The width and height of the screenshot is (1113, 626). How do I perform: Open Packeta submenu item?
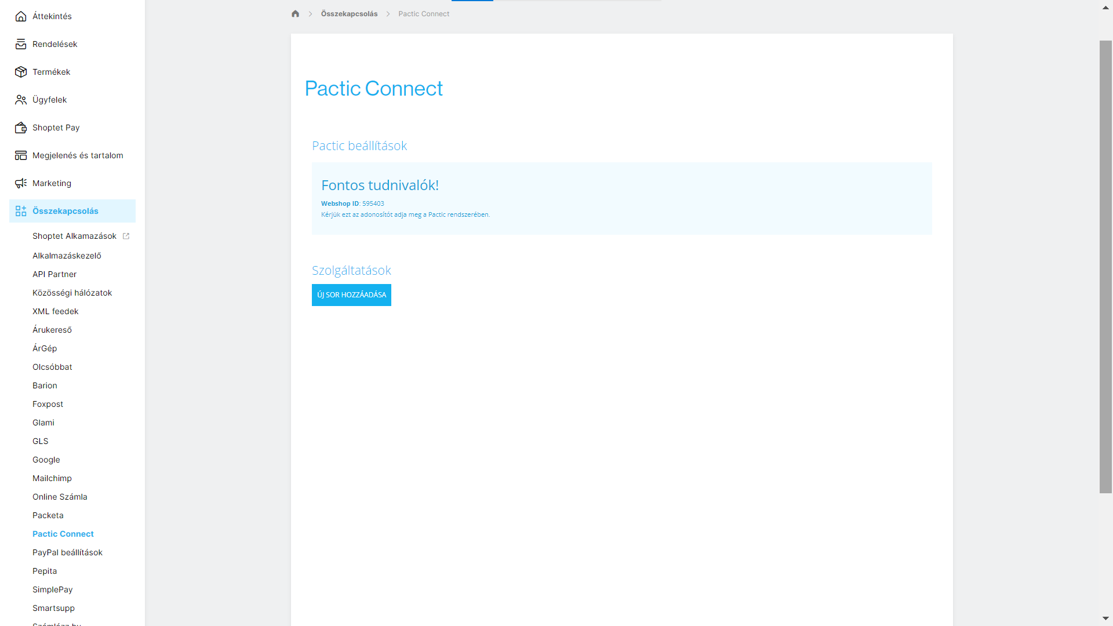click(x=48, y=515)
